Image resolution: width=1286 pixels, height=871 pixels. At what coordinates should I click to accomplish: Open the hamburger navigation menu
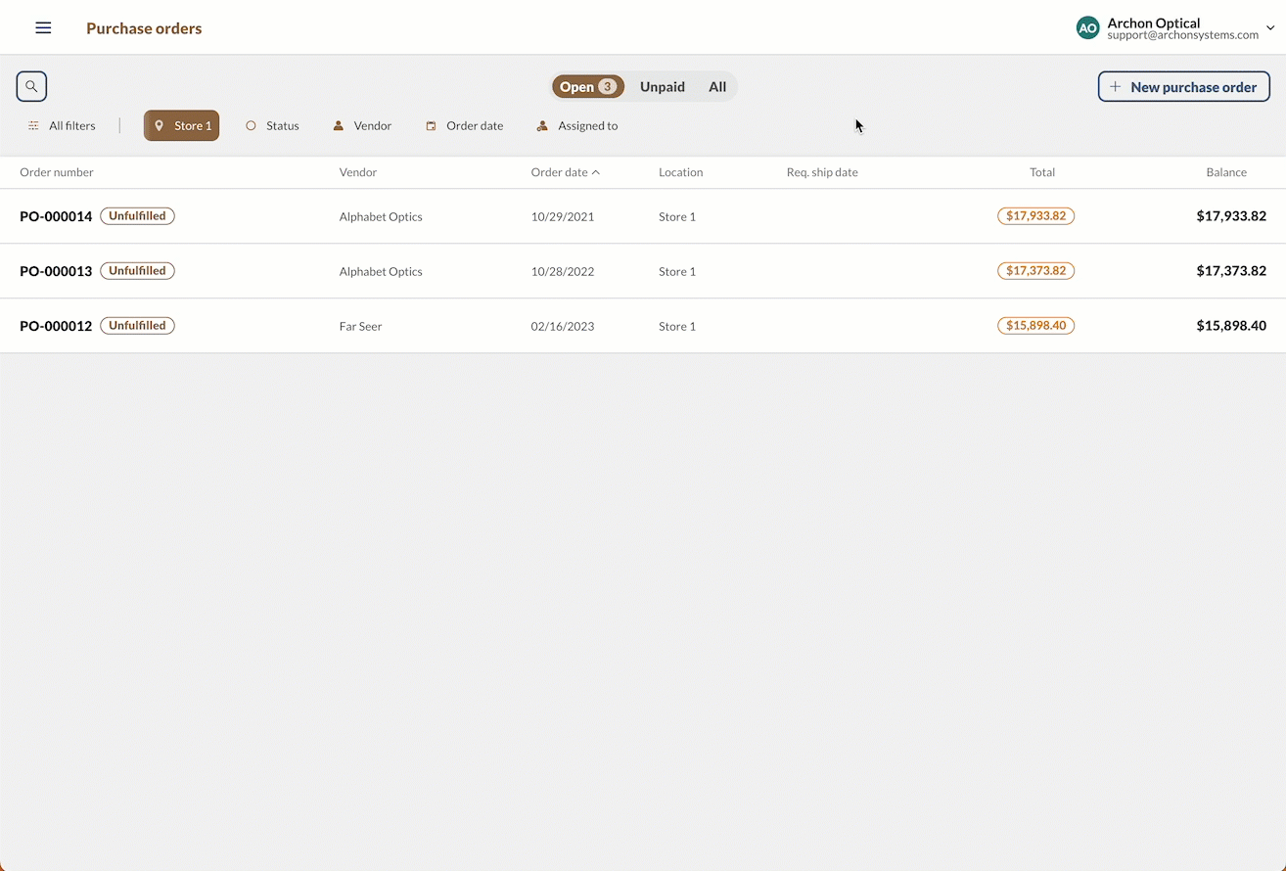click(x=43, y=28)
